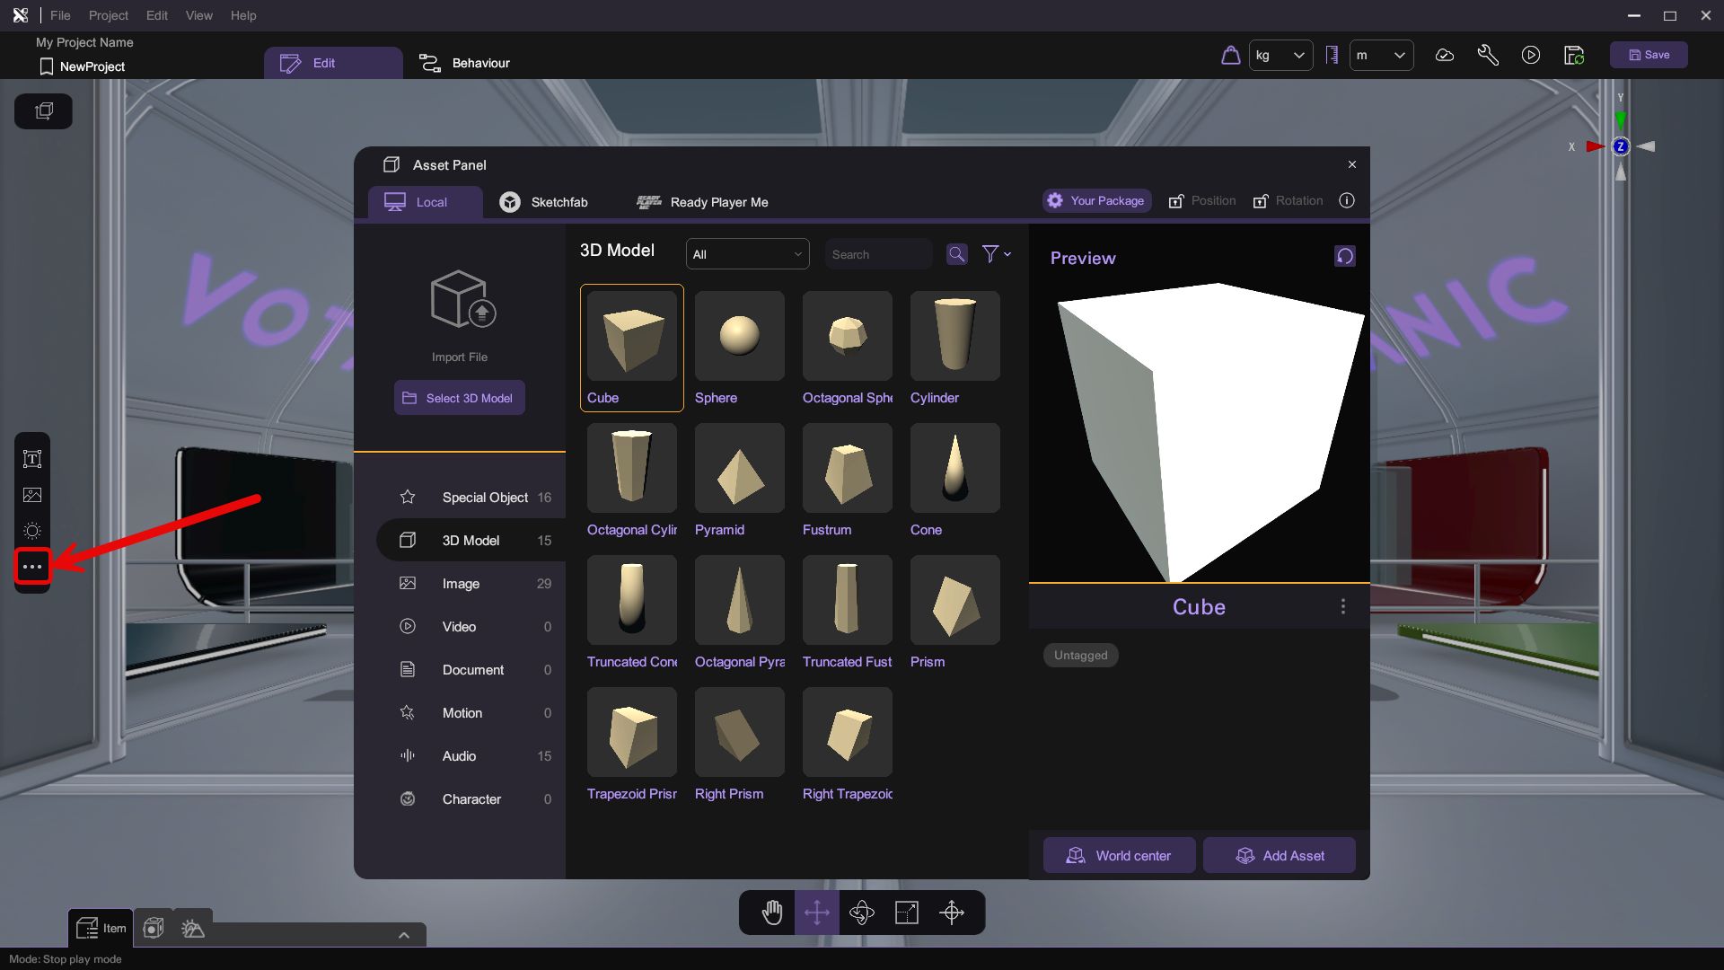1724x970 pixels.
Task: Toggle the Position lock option
Action: 1202,201
